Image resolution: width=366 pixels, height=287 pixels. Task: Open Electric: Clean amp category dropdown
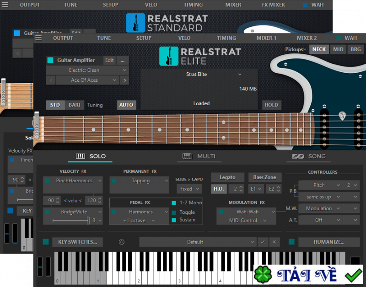pyautogui.click(x=87, y=70)
